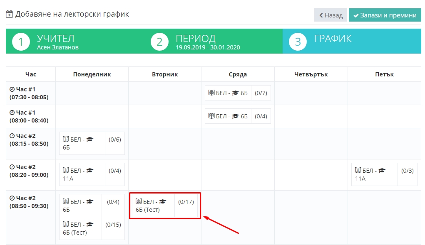
Task: Click the (0/15) counter on Monday
Action: click(113, 225)
